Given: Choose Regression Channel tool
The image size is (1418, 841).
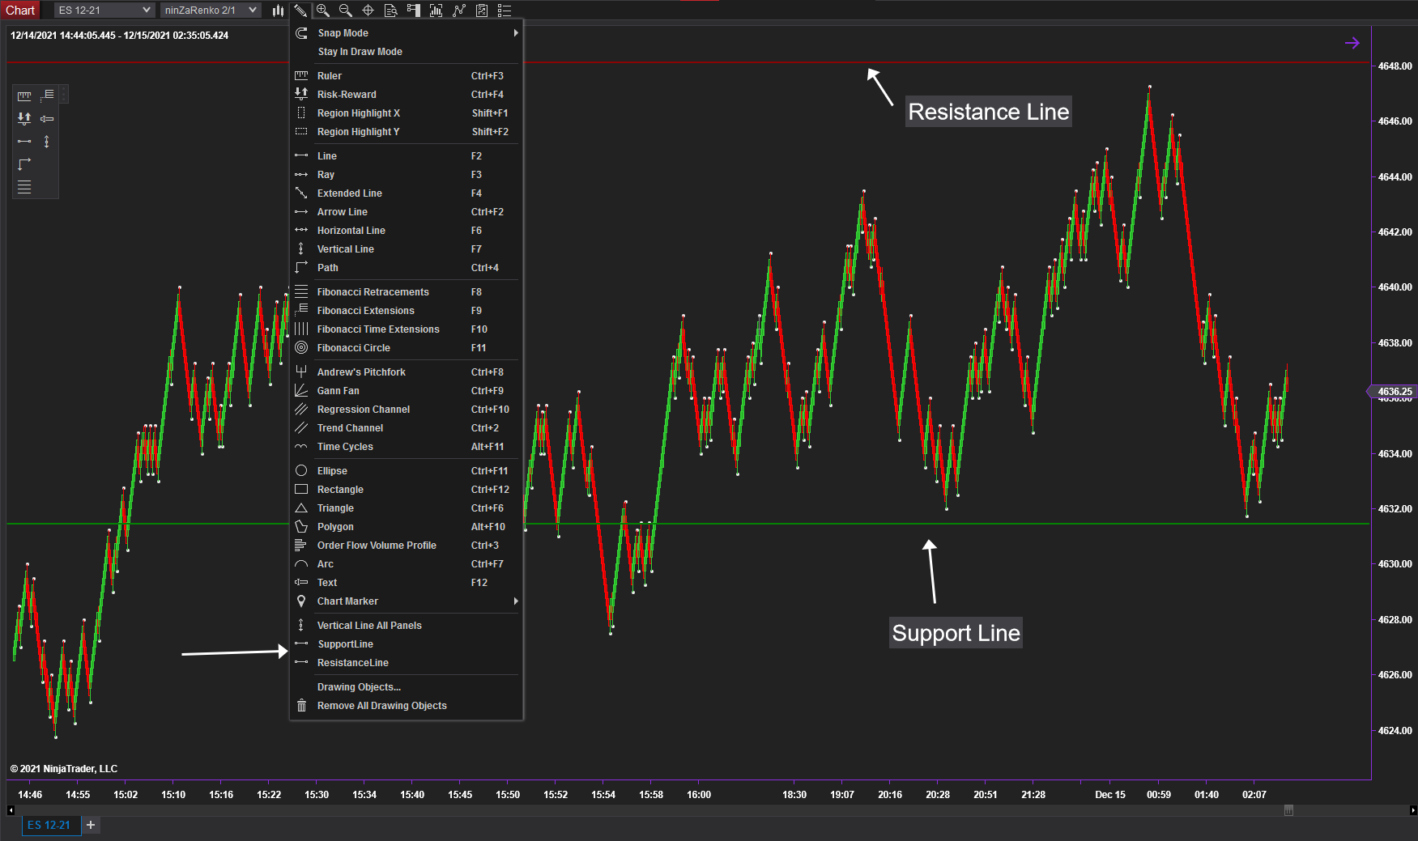Looking at the screenshot, I should pyautogui.click(x=407, y=410).
